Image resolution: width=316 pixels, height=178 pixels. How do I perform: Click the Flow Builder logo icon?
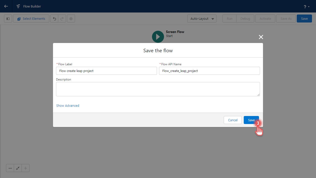(18, 6)
